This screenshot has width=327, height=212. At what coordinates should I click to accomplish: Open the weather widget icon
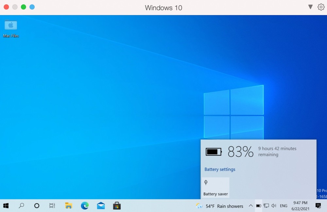click(x=199, y=206)
